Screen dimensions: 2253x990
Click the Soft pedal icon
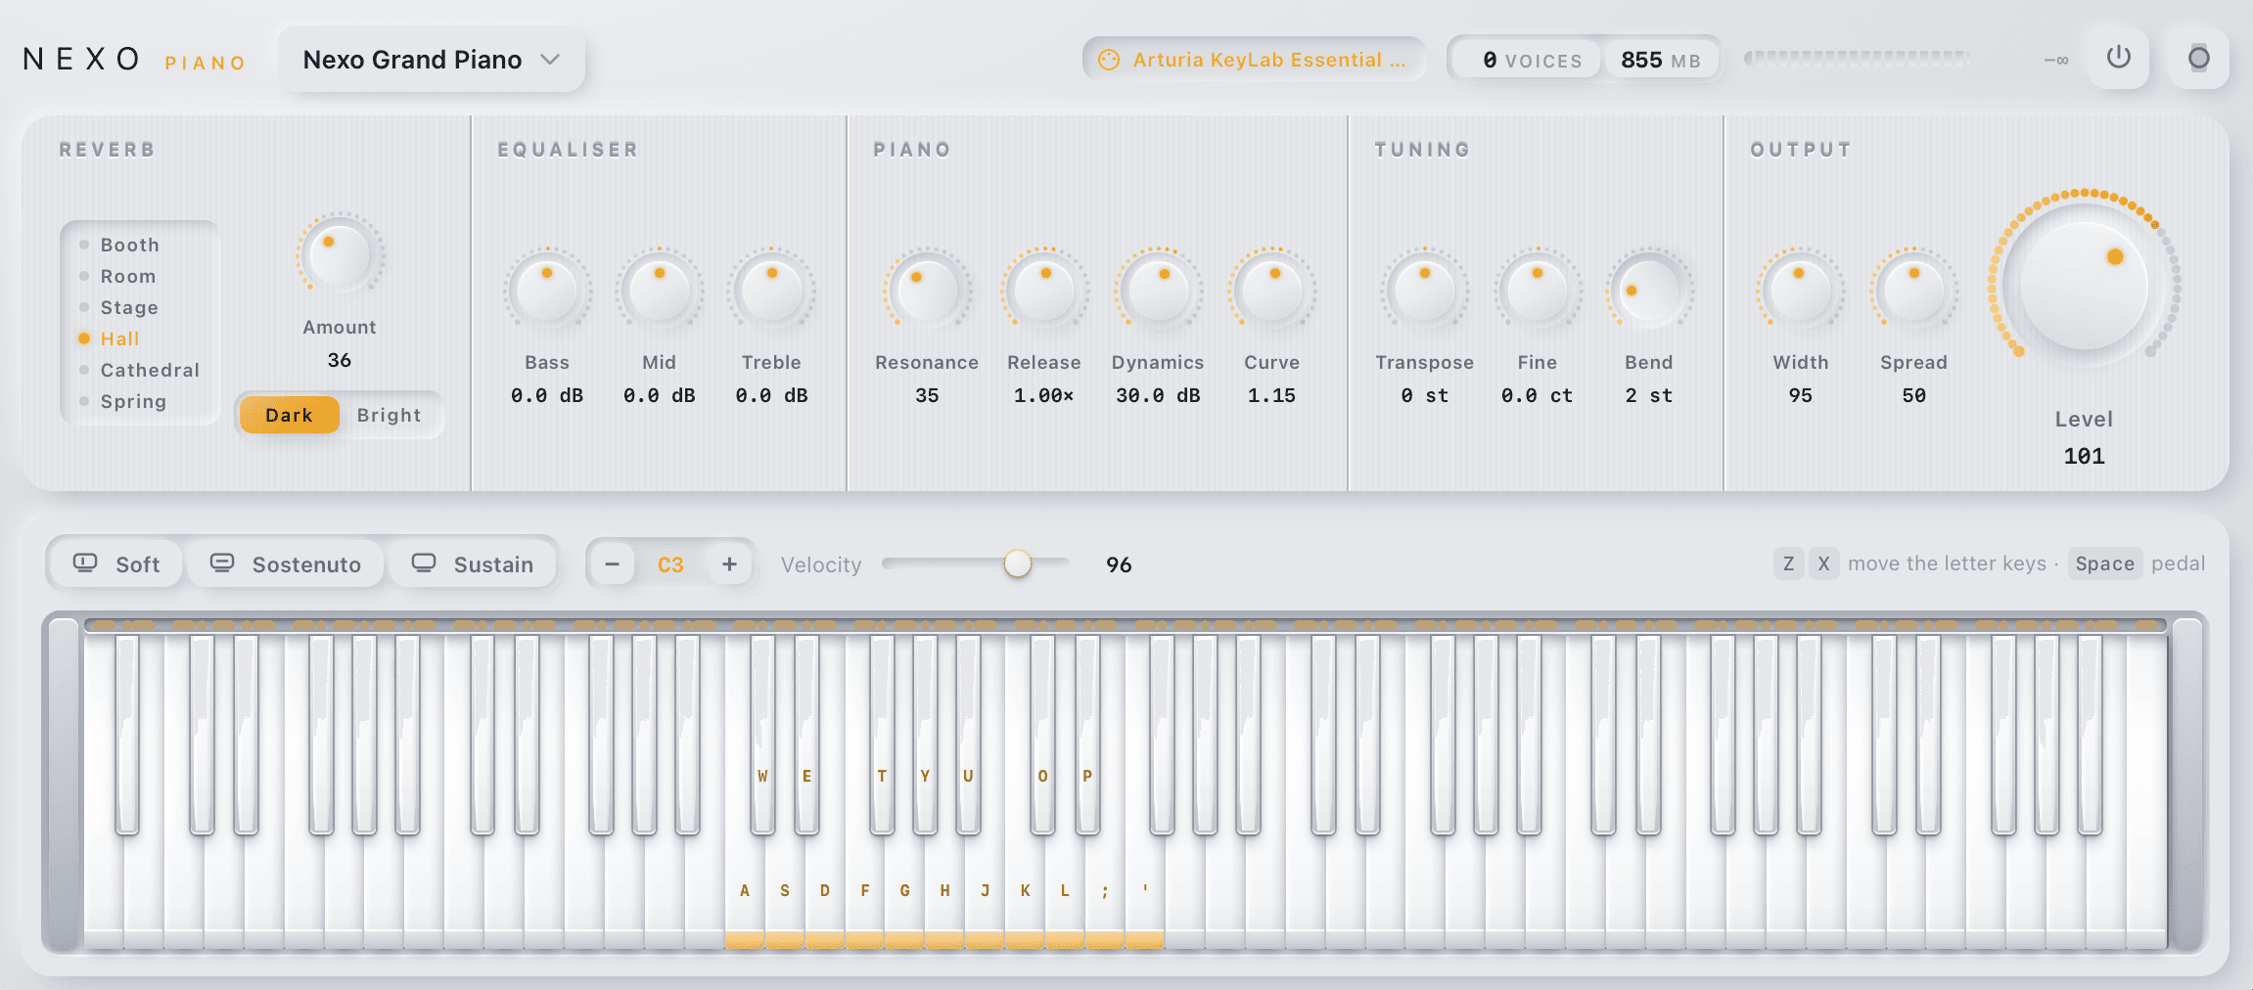85,562
